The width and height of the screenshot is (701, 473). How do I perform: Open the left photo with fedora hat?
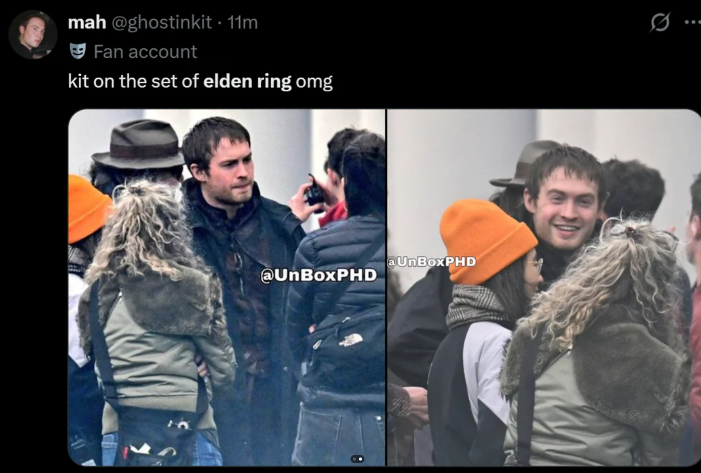(227, 288)
